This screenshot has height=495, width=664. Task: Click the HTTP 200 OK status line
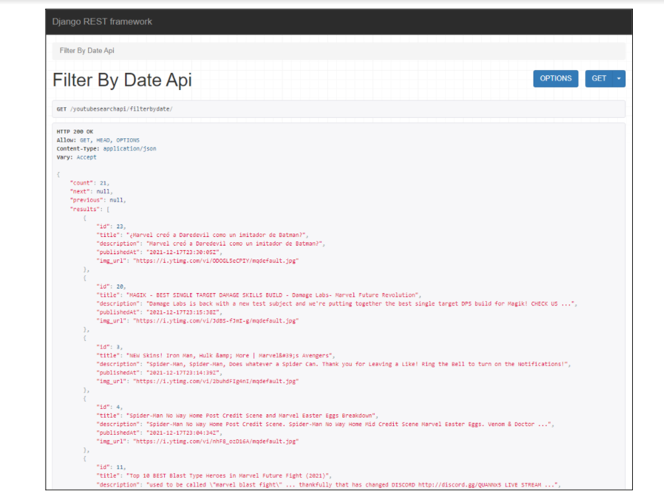[x=75, y=132]
